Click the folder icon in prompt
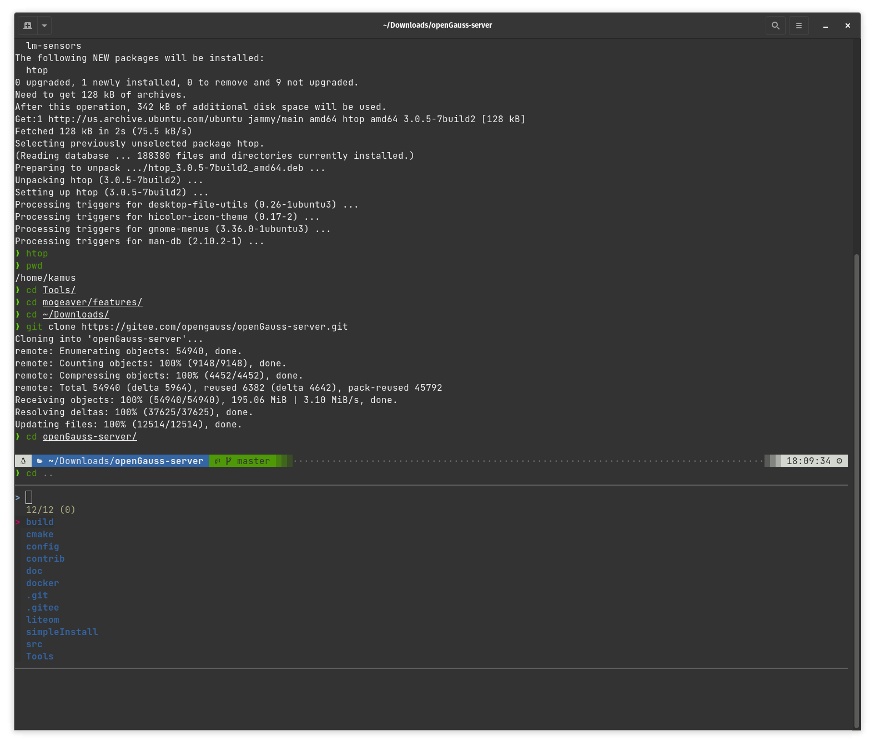875x746 pixels. [x=40, y=461]
